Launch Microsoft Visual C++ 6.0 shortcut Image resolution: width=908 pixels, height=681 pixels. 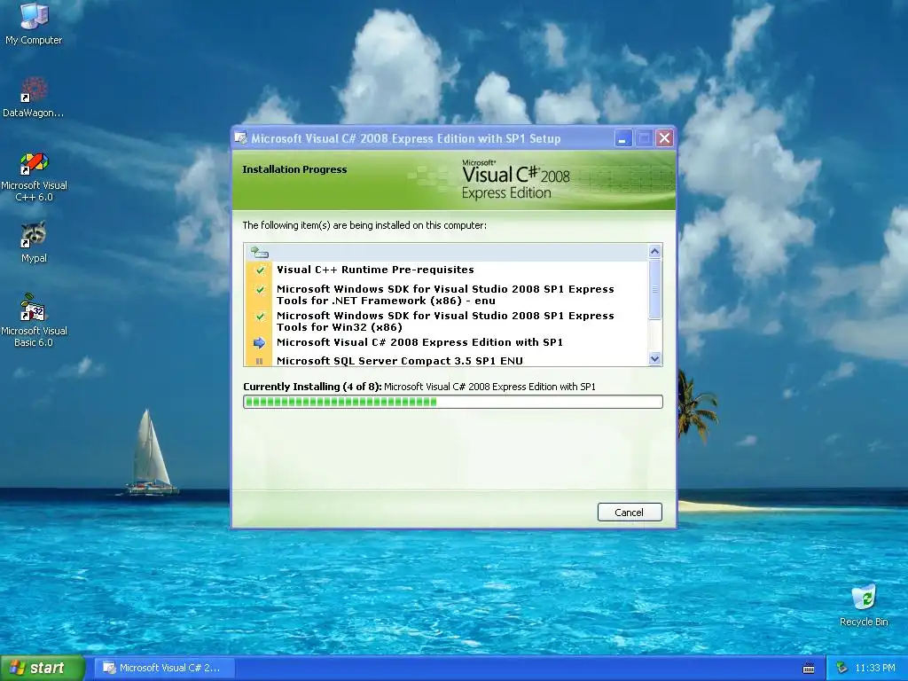click(34, 176)
